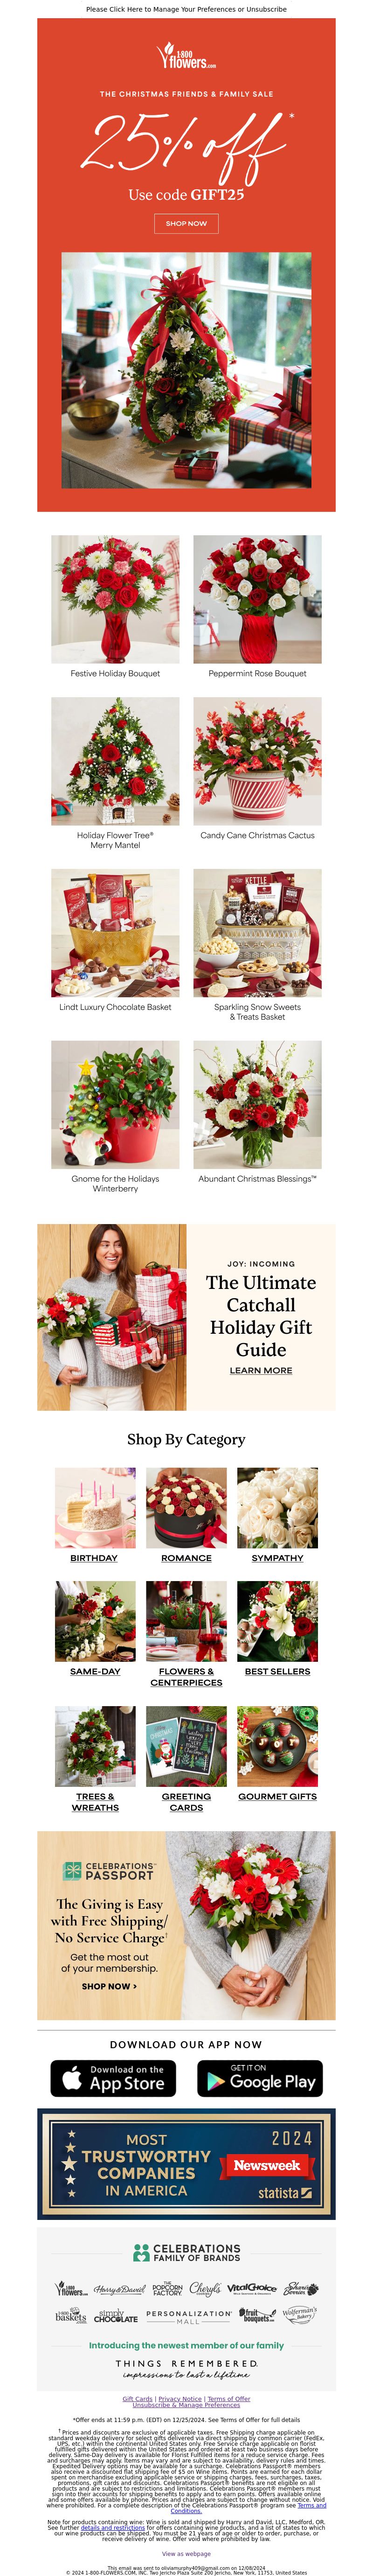
Task: Select the Lindt Luxury Chocolate Basket image
Action: point(115,933)
